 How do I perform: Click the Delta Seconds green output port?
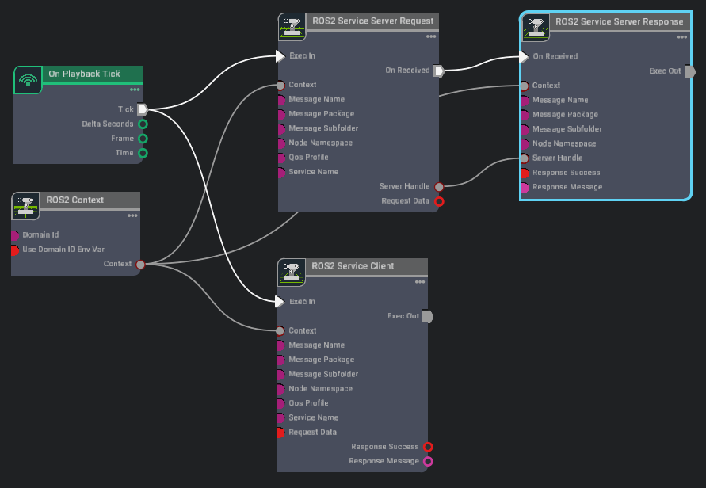(x=143, y=124)
